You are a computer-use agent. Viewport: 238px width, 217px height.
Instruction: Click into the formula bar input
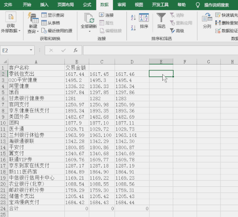[161, 50]
